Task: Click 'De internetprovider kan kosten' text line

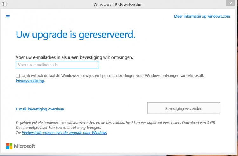Action: tap(58, 127)
